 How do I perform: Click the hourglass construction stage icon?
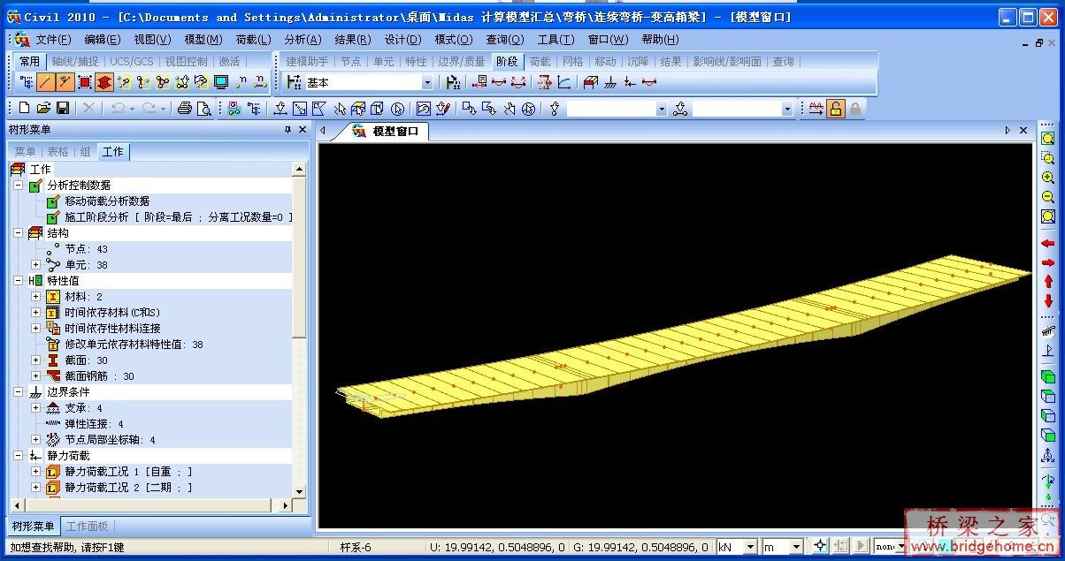[545, 82]
